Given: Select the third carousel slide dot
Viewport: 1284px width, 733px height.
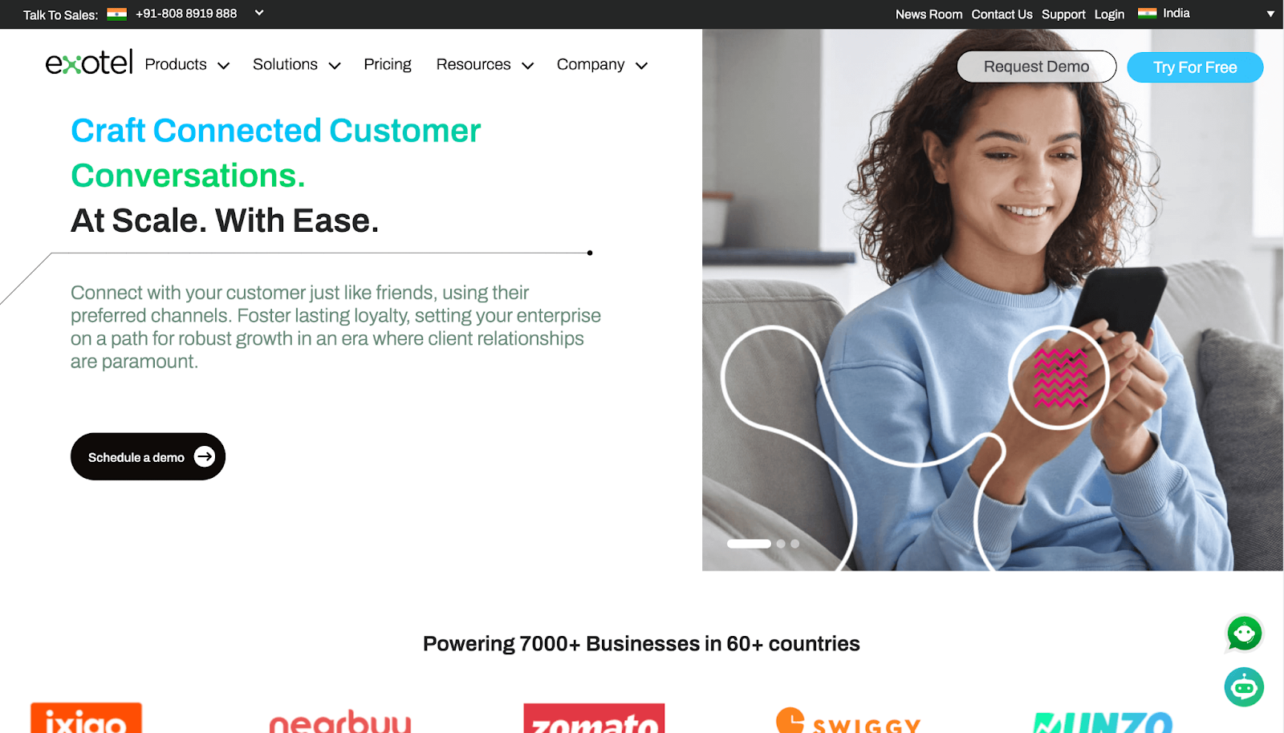Looking at the screenshot, I should (794, 544).
